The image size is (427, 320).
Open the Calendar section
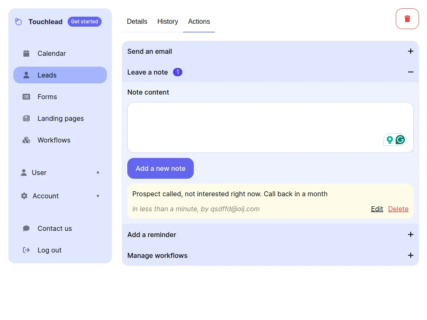click(51, 53)
